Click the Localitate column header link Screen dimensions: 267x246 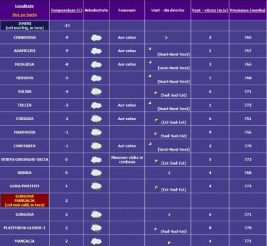point(25,6)
